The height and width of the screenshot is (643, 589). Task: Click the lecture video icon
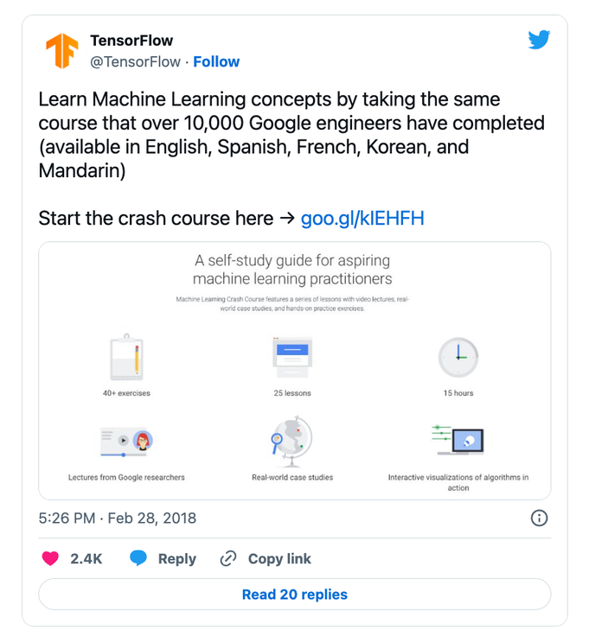pos(126,441)
